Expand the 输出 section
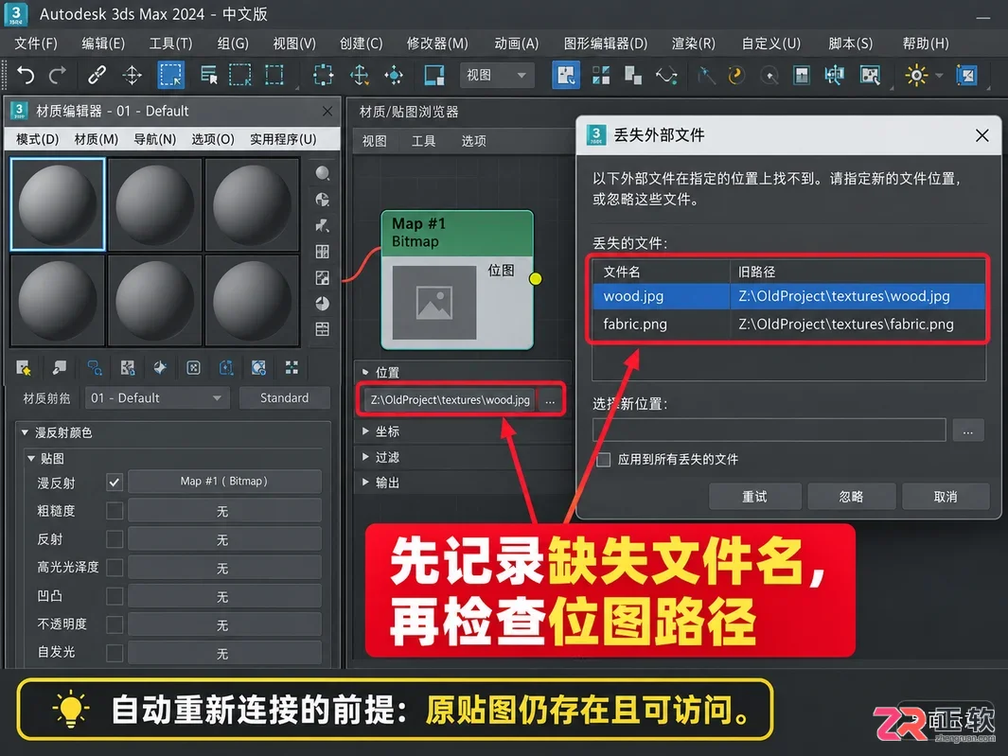 [365, 482]
